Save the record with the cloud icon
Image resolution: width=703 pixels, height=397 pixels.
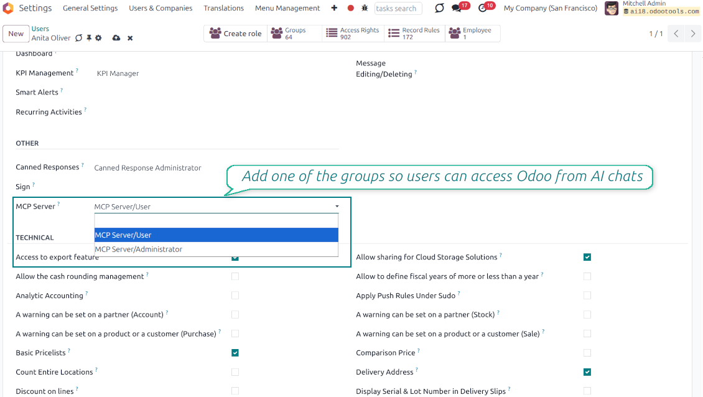116,38
